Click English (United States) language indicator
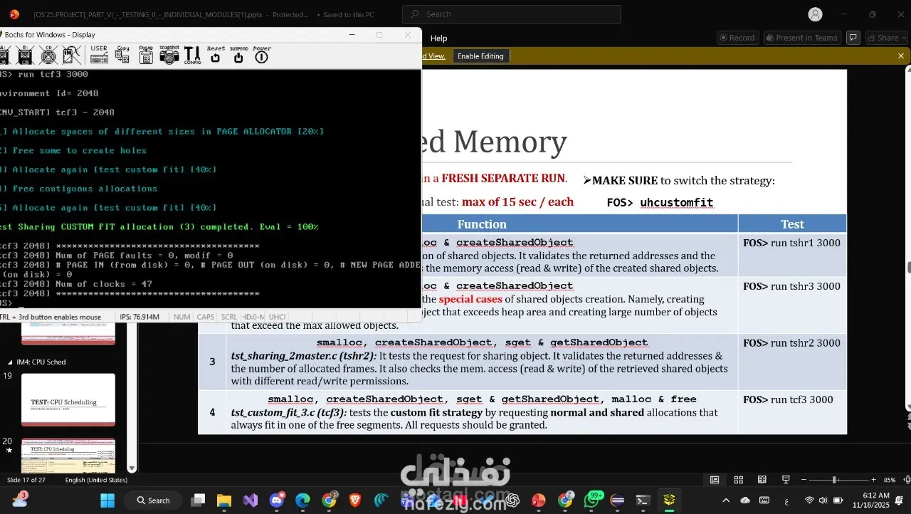Viewport: 911px width, 514px height. (96, 480)
